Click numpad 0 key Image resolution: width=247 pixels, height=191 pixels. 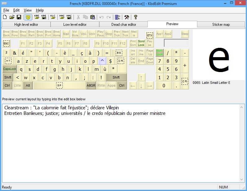[x=164, y=85]
